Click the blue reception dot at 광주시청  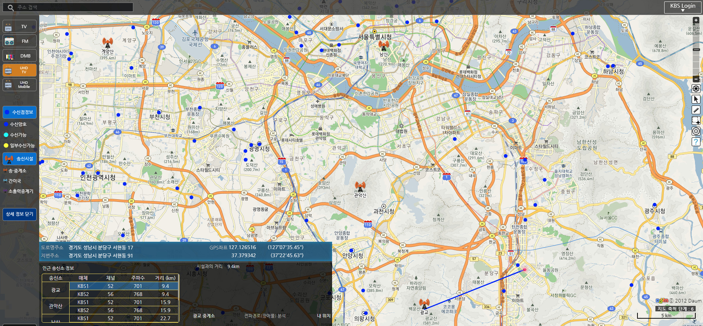[x=655, y=205]
